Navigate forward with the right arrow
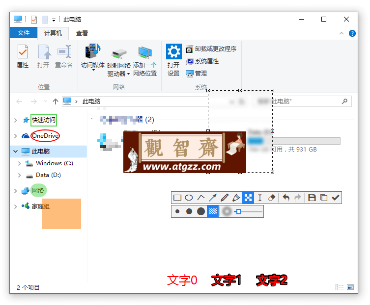The height and width of the screenshot is (305, 370). pos(34,102)
